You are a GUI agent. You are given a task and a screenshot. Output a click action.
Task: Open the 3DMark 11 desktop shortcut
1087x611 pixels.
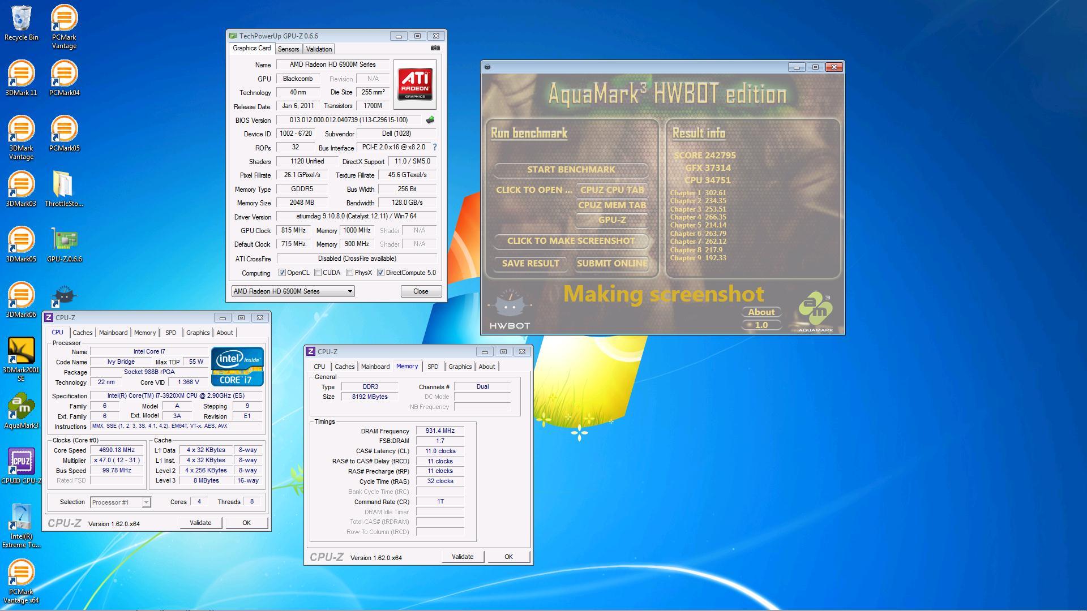click(x=22, y=78)
